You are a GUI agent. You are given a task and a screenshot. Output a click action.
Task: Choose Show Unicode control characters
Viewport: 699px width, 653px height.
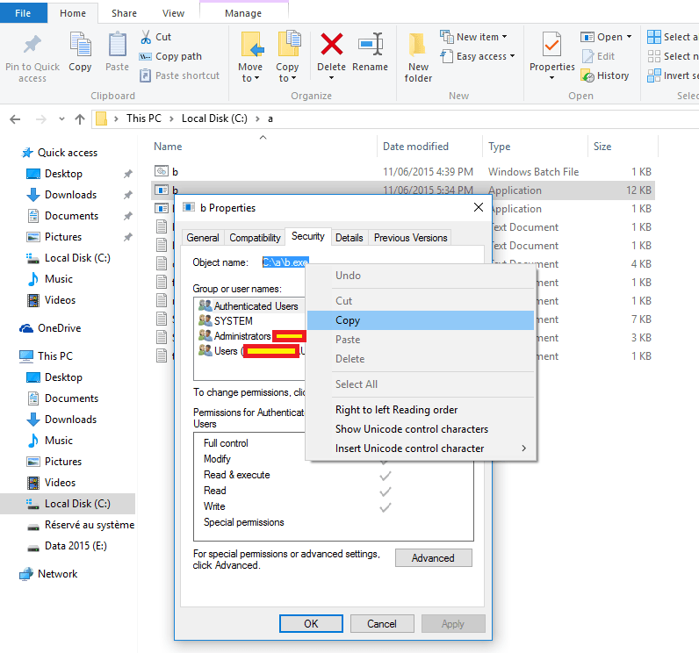point(421,429)
